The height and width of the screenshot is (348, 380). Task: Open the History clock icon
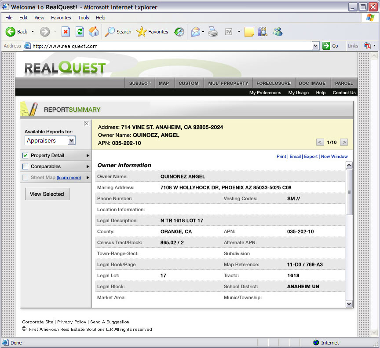click(x=179, y=32)
